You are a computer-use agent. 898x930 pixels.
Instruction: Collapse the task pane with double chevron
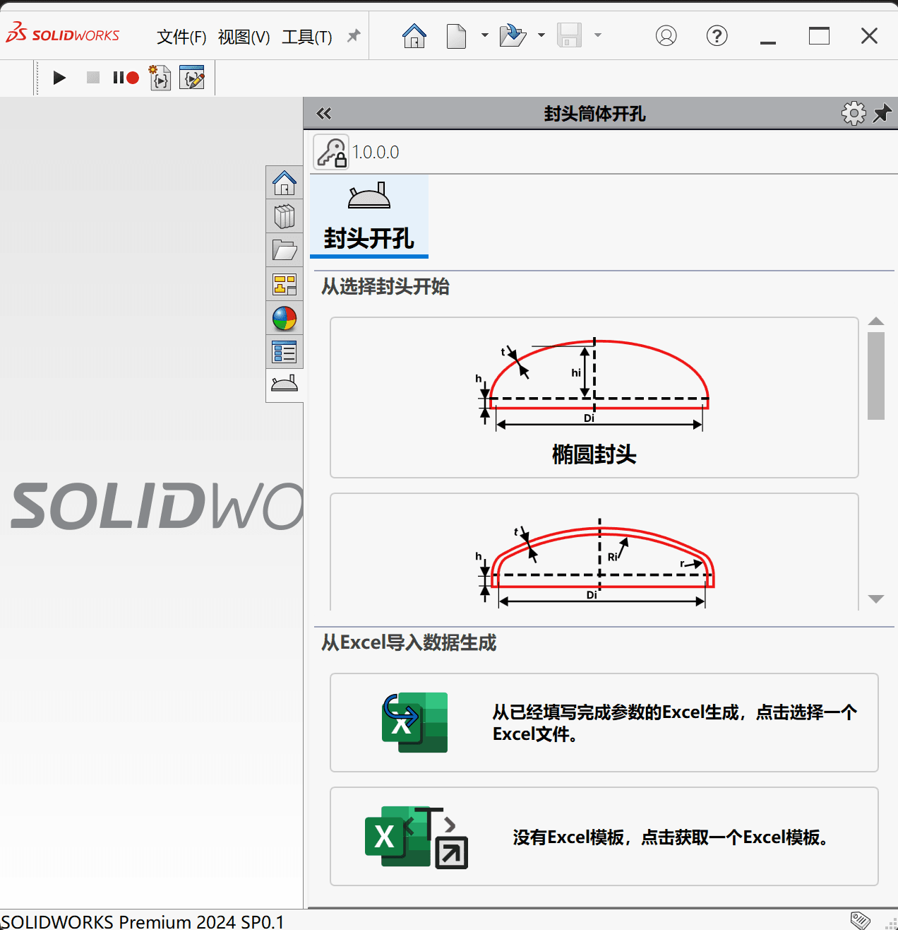[x=324, y=113]
